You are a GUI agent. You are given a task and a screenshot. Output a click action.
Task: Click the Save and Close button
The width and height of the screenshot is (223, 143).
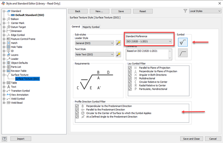191,139
